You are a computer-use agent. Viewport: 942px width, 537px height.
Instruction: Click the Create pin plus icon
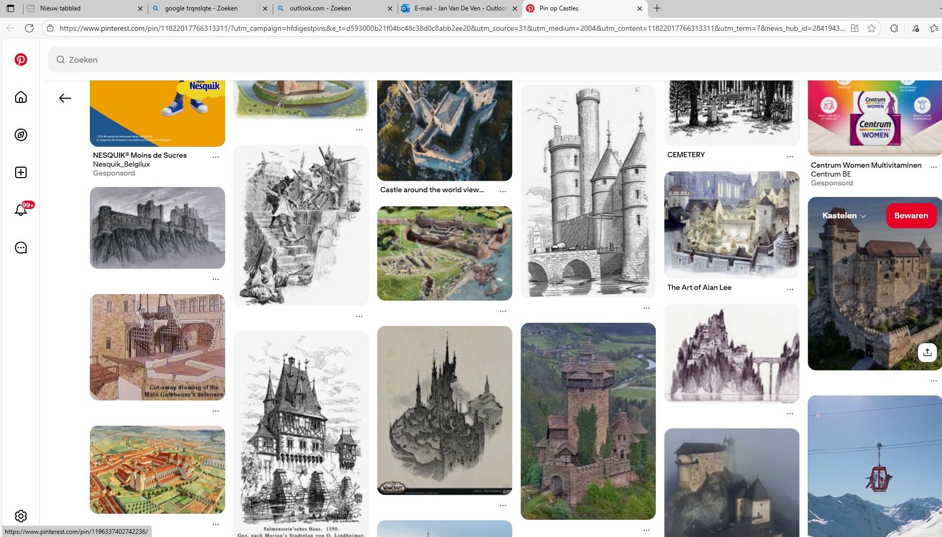tap(21, 172)
